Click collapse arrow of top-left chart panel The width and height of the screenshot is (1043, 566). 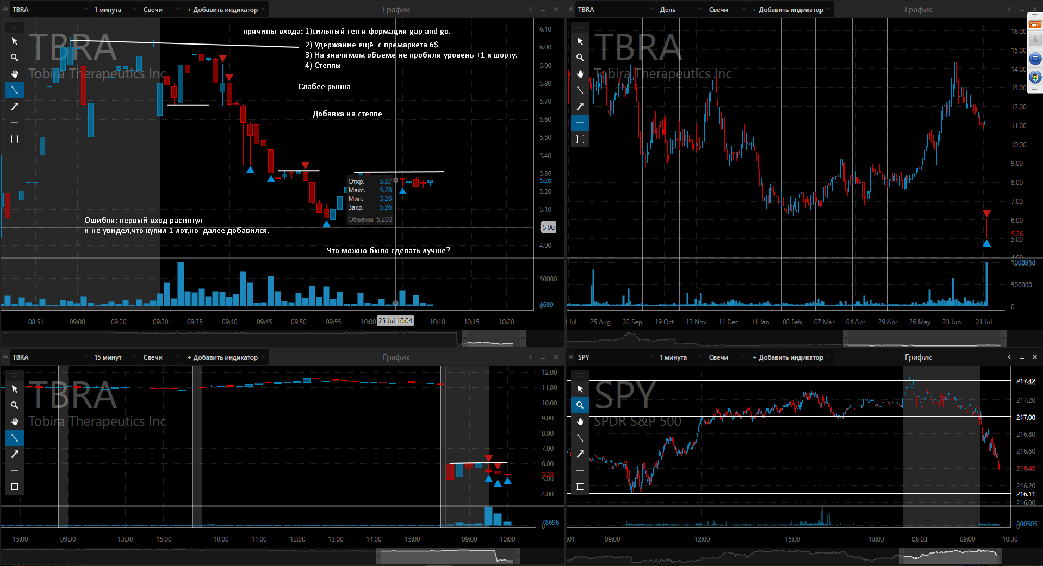coord(530,9)
